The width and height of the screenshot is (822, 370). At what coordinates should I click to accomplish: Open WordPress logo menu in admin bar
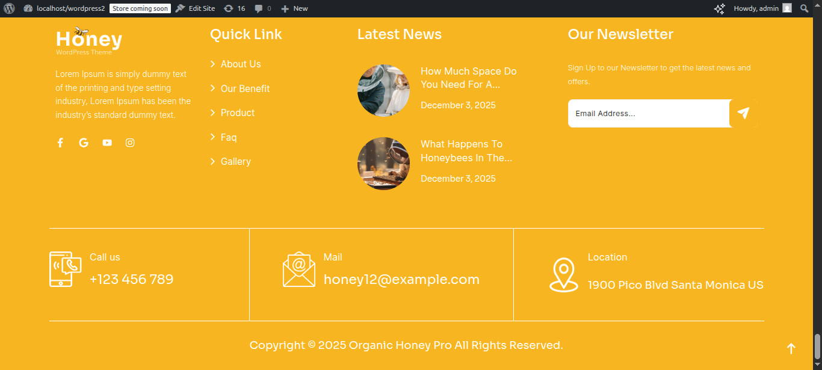click(x=8, y=8)
